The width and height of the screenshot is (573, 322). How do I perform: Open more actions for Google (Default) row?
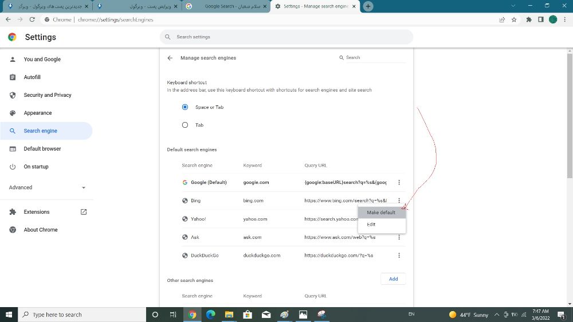coord(399,182)
